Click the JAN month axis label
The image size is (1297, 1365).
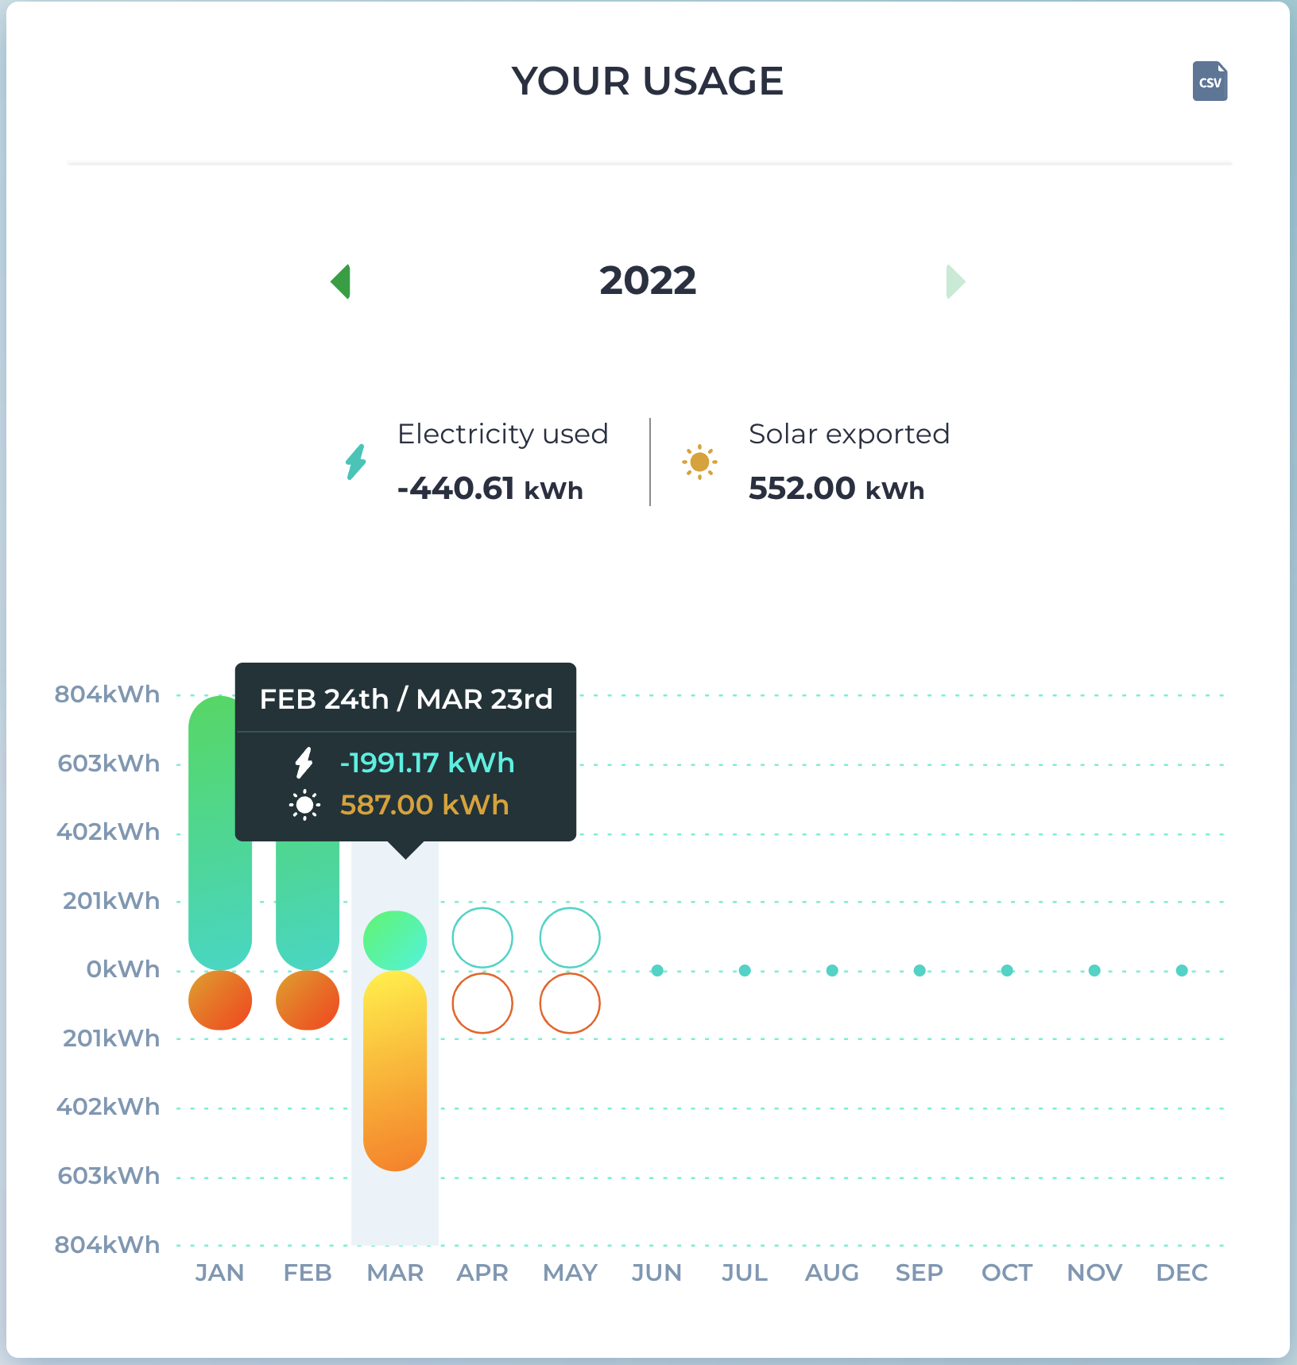pos(220,1273)
